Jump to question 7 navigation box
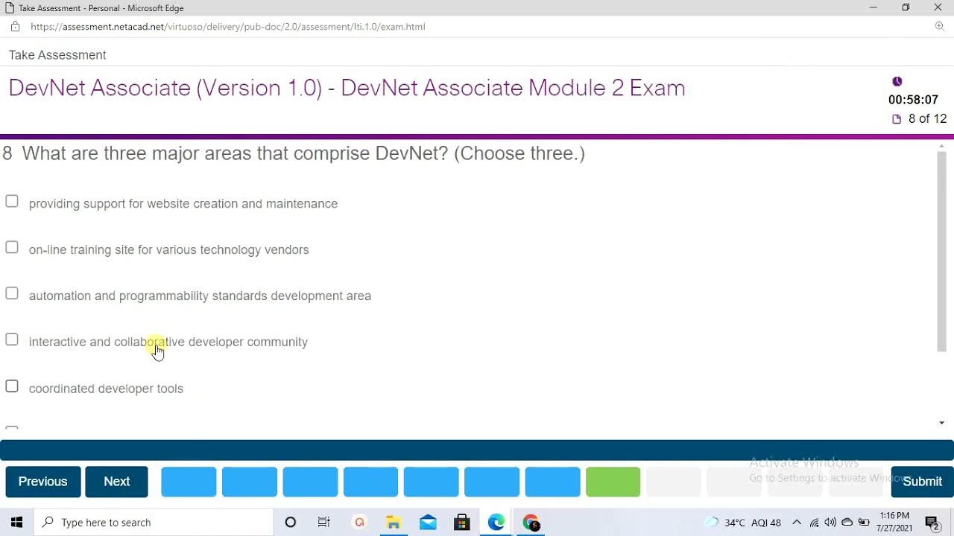The image size is (954, 536). pyautogui.click(x=552, y=482)
